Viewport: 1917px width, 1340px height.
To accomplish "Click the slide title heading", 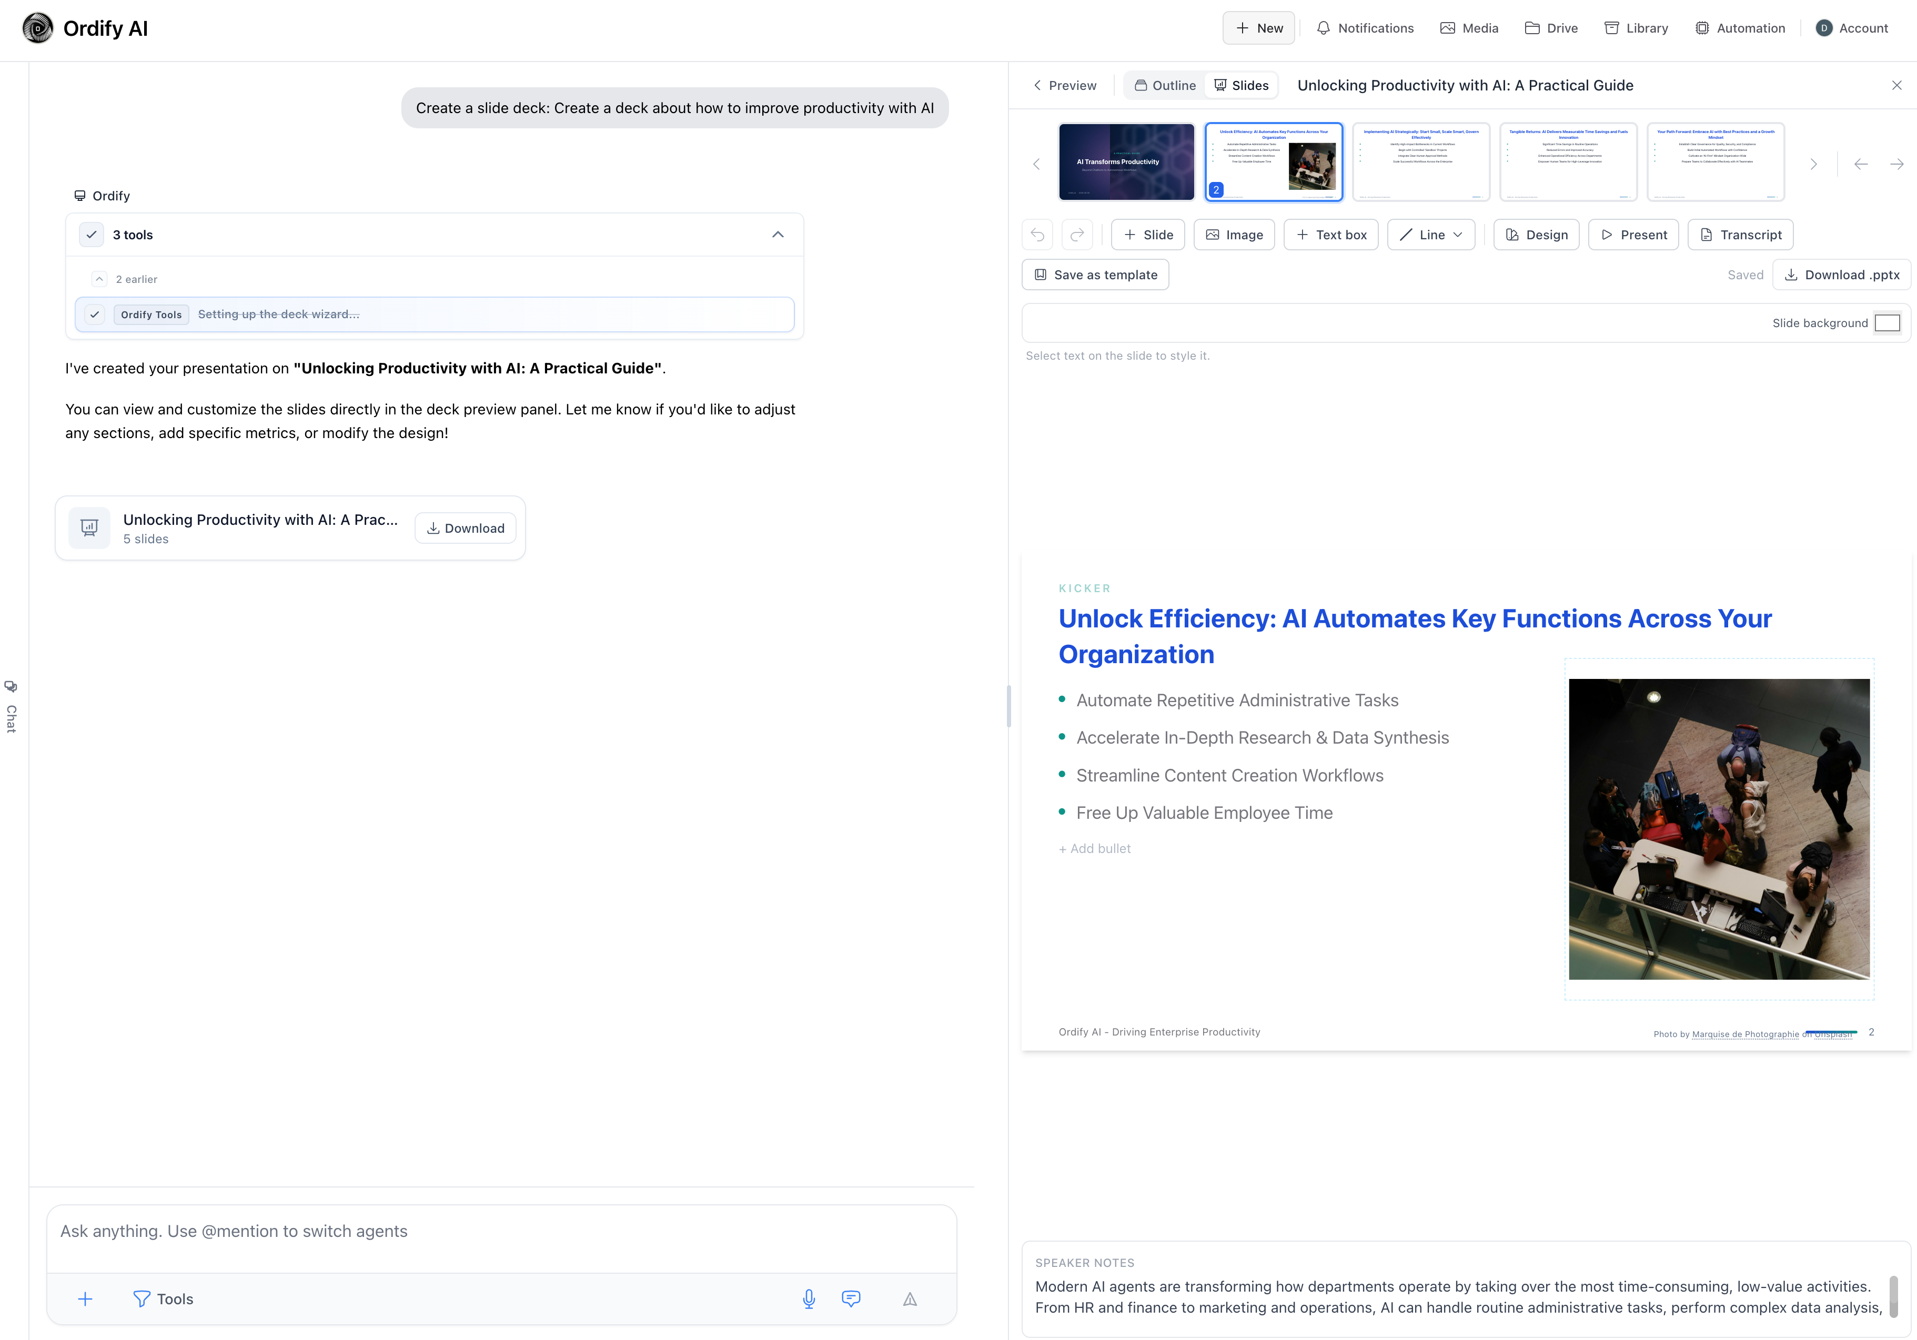I will click(1415, 636).
